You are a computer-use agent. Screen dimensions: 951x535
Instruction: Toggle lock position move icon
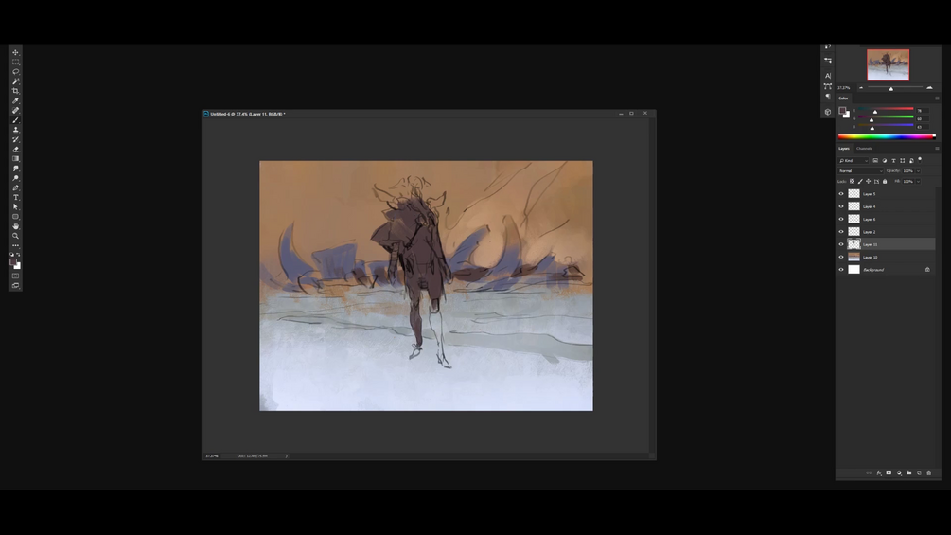tap(868, 182)
